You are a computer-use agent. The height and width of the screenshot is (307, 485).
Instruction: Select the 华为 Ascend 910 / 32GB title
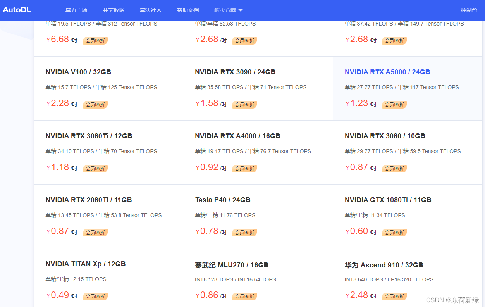tap(384, 265)
